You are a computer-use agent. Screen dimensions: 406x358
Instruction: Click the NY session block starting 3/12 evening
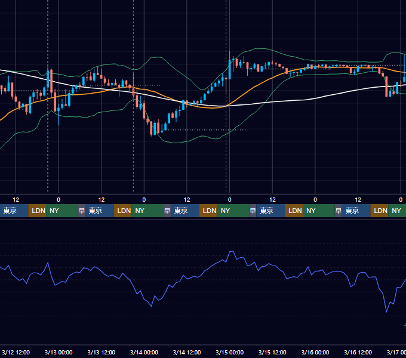coord(62,211)
